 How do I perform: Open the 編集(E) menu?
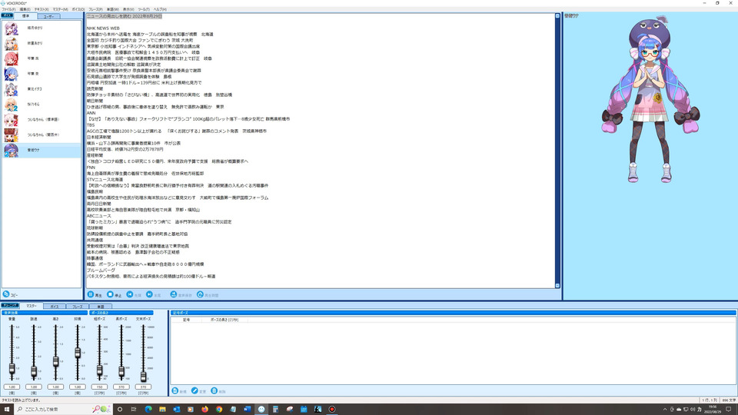pos(25,9)
